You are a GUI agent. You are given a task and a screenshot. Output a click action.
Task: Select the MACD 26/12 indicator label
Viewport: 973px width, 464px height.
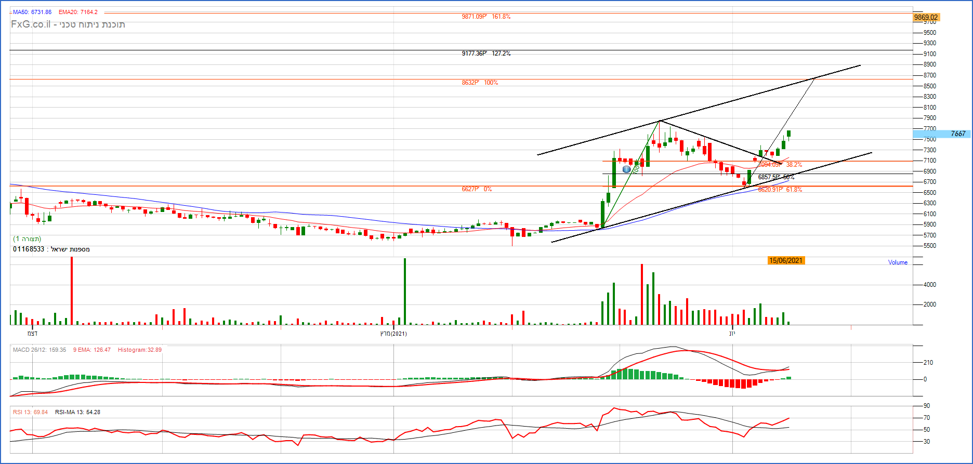point(40,350)
